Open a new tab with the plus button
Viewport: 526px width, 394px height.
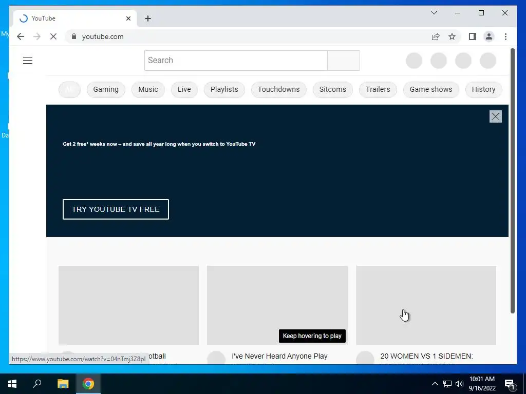148,18
